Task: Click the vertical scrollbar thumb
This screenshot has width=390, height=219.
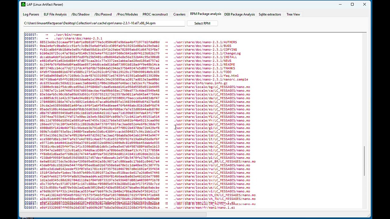Action: pyautogui.click(x=364, y=161)
